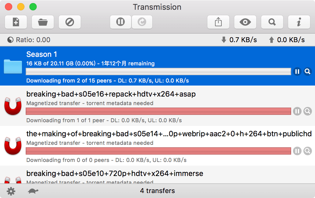Toggle Speed Limit mode with the turtle icon

tap(33, 191)
